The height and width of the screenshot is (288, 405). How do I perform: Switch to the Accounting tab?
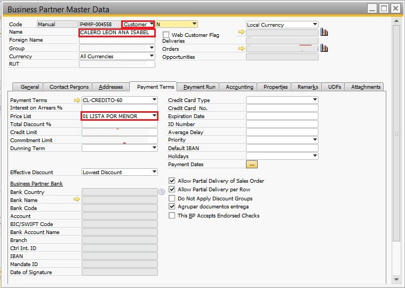click(239, 87)
